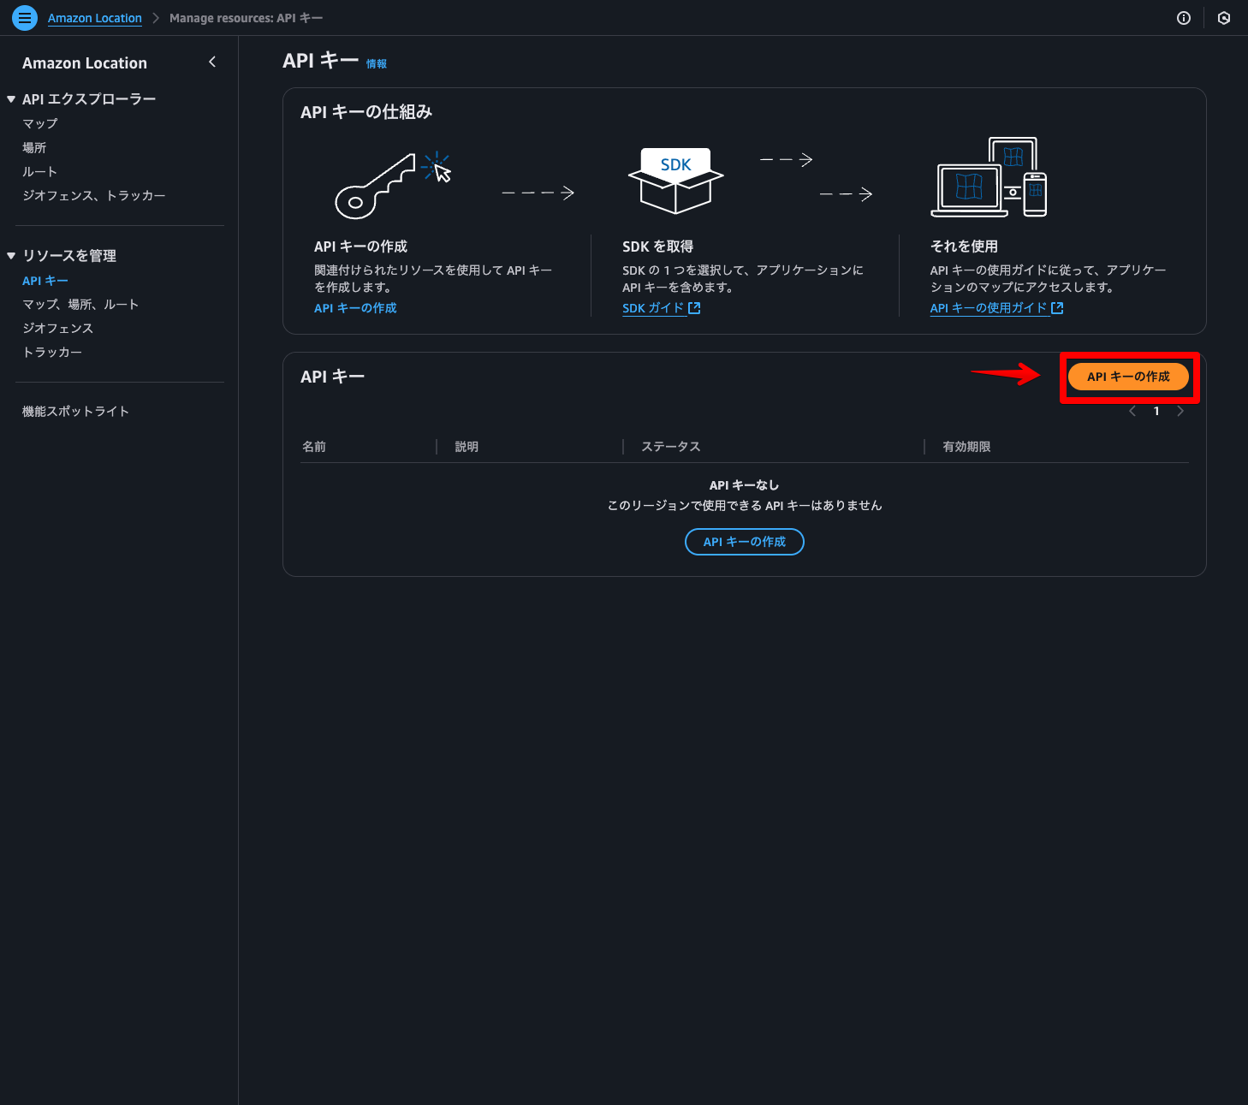The image size is (1248, 1105).
Task: Click the 有効期限 column header
Action: [966, 447]
